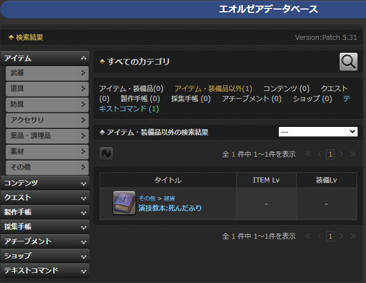Expand the アチーブメント sidebar section
366x283 pixels.
(x=45, y=241)
